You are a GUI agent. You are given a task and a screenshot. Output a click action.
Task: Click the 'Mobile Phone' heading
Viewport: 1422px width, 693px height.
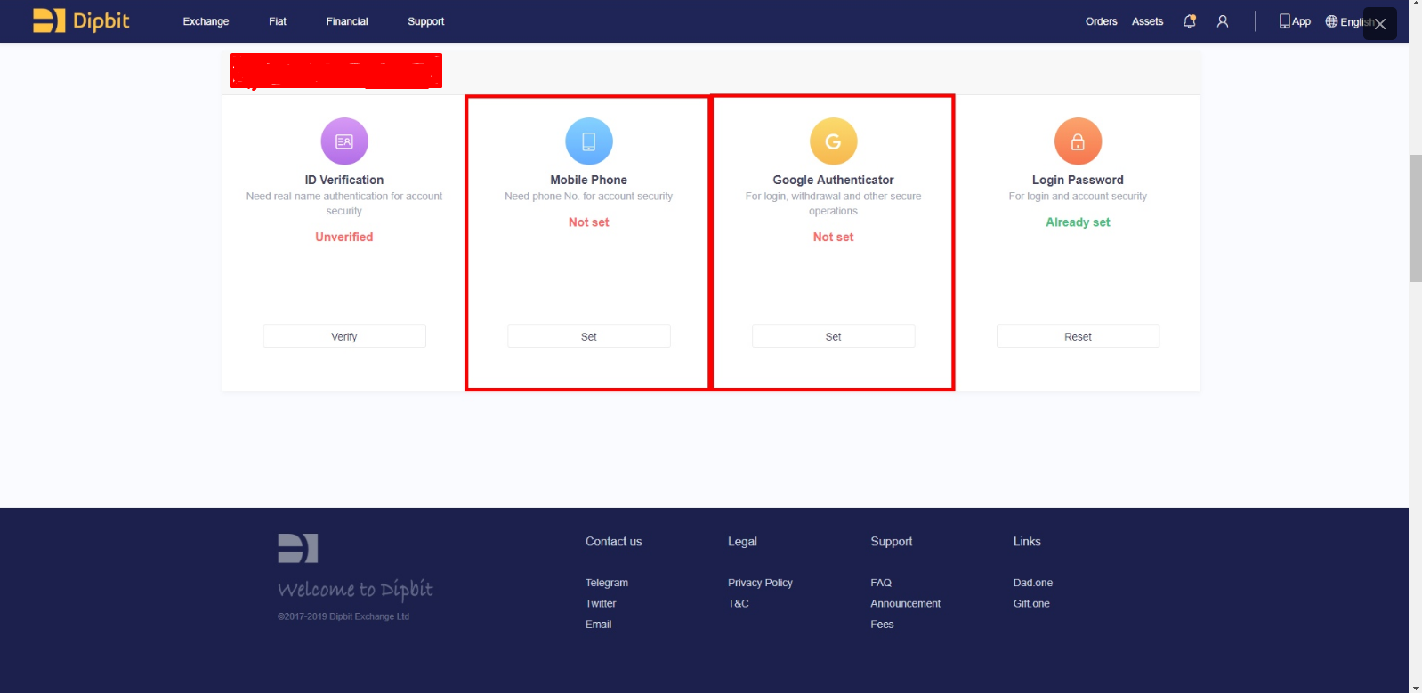(x=589, y=180)
